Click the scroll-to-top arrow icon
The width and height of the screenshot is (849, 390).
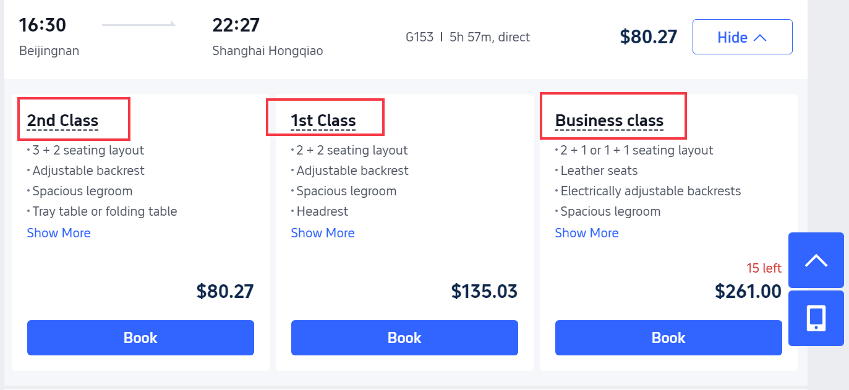[x=816, y=260]
